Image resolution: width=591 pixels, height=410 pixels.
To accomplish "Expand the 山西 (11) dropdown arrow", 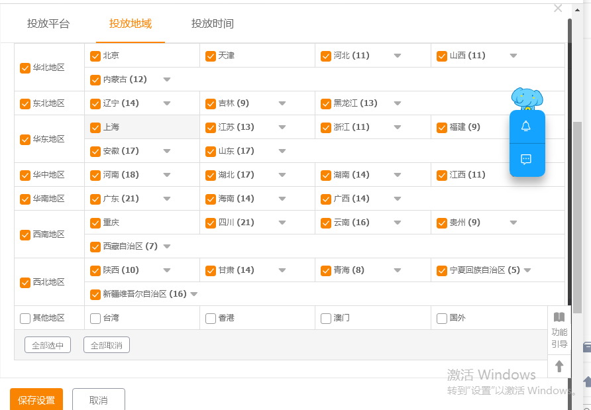I will point(513,56).
